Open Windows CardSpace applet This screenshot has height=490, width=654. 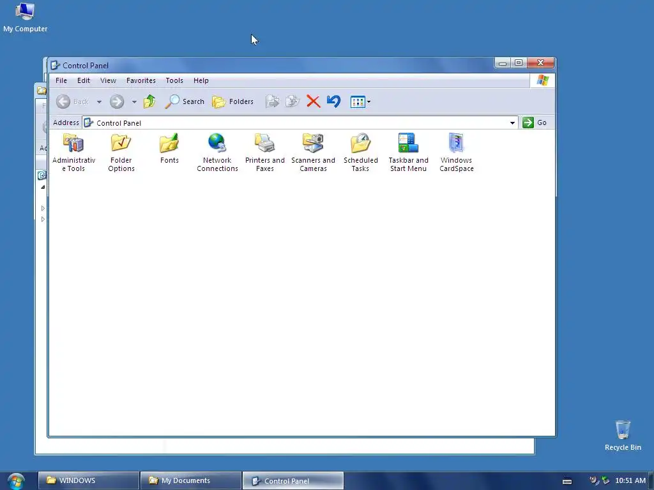click(456, 152)
